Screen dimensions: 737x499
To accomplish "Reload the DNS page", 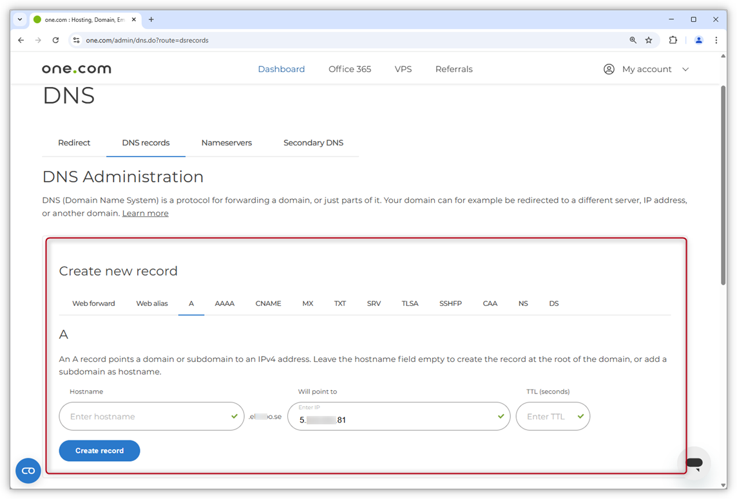I will coord(55,40).
